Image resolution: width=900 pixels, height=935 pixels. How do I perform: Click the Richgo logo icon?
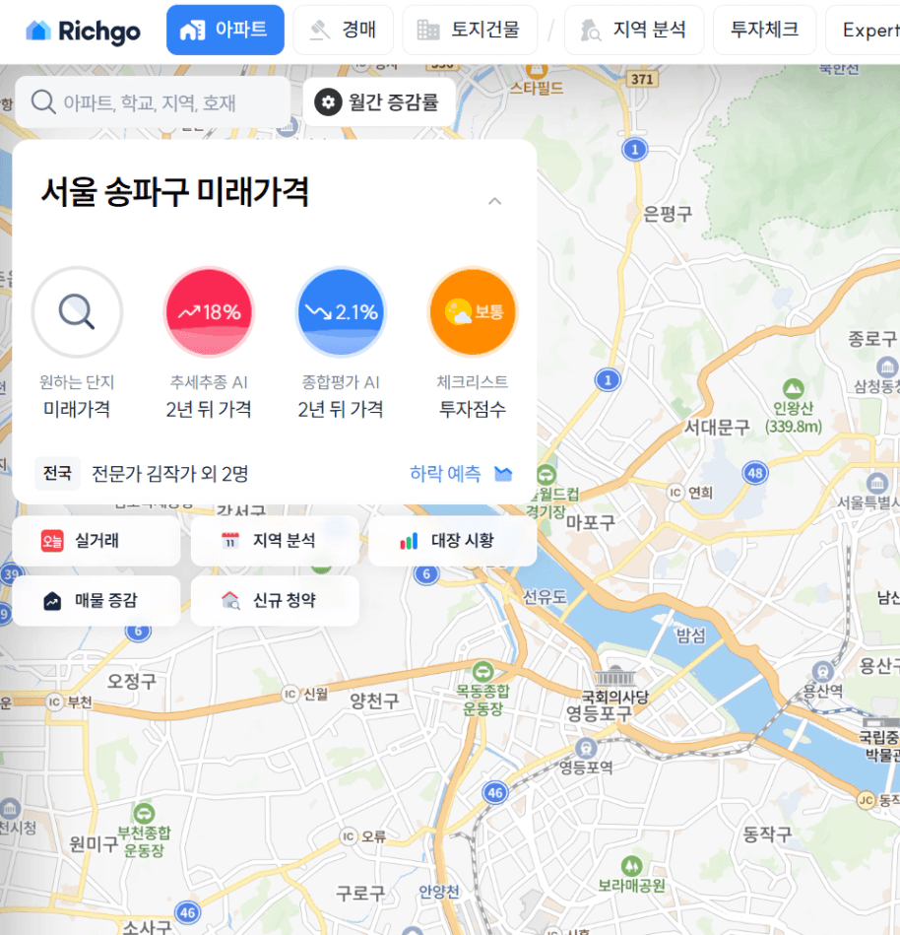click(38, 31)
